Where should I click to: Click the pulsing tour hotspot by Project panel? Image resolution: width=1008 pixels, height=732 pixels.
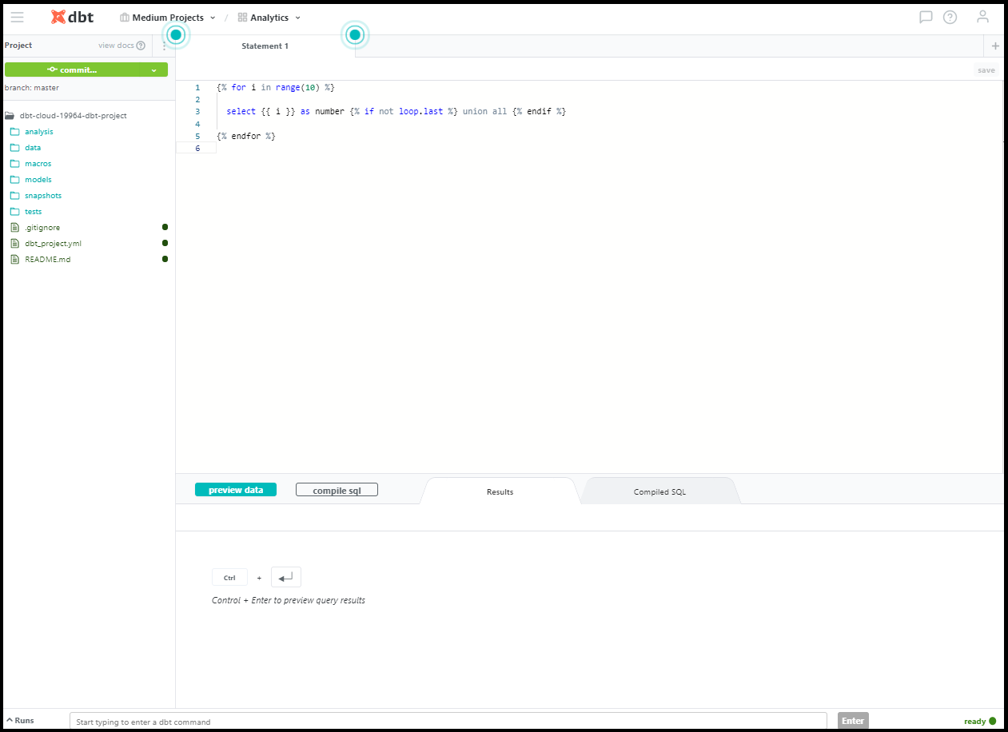coord(177,35)
